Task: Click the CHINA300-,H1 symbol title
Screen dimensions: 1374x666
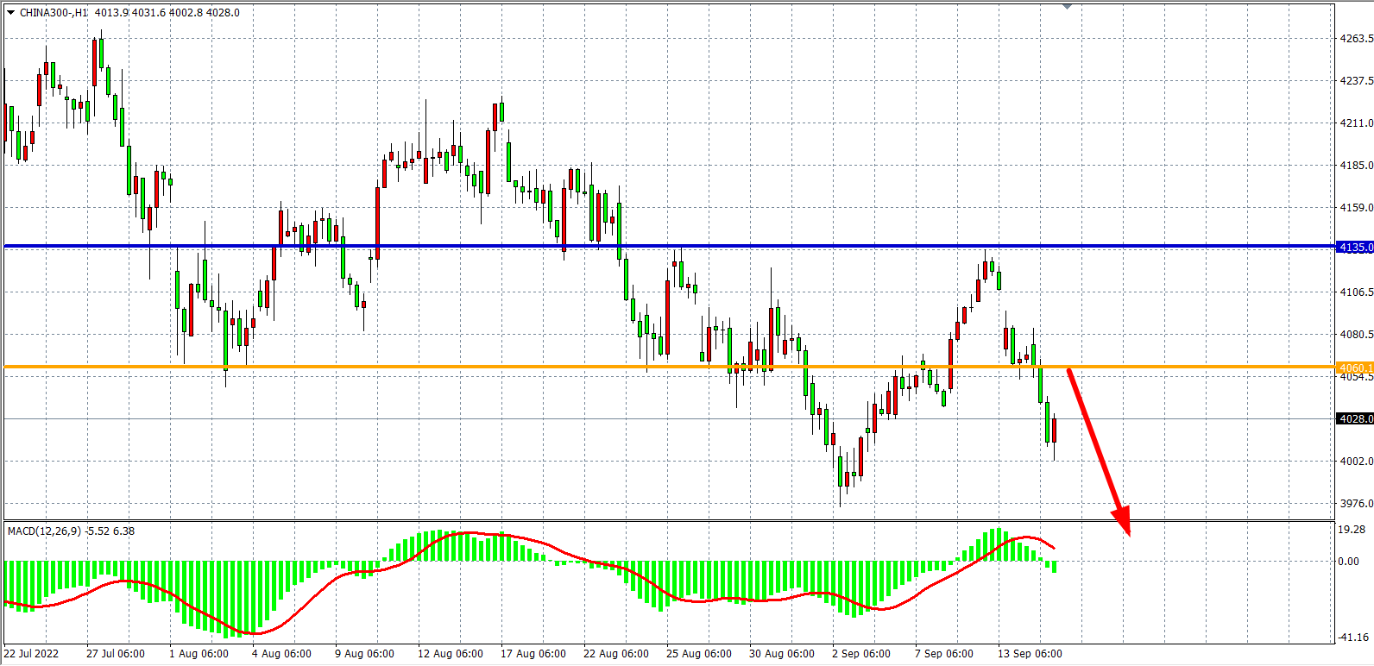Action: [x=54, y=13]
